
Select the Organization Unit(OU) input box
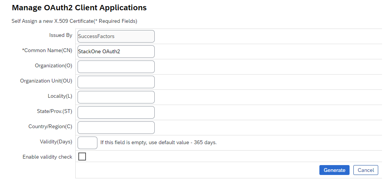pyautogui.click(x=116, y=82)
